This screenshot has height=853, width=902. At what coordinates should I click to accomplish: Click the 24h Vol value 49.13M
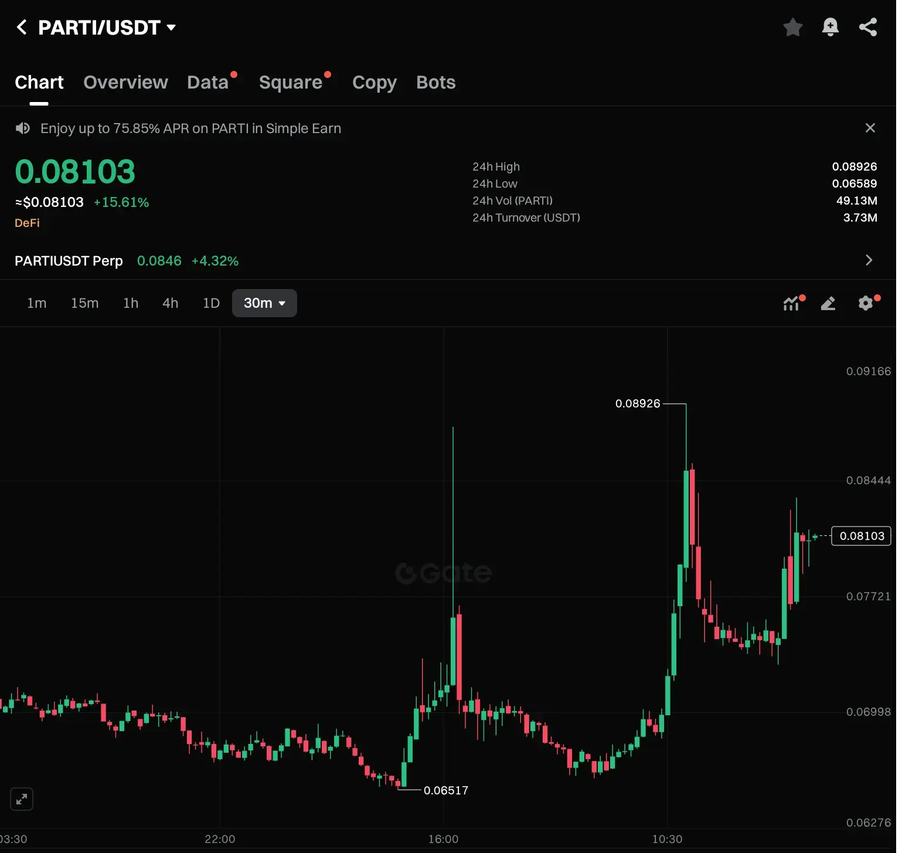tap(857, 200)
